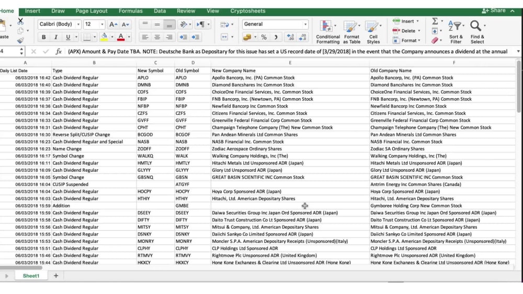Click the Cut scissors icon
Image resolution: width=523 pixels, height=294 pixels.
(20, 21)
